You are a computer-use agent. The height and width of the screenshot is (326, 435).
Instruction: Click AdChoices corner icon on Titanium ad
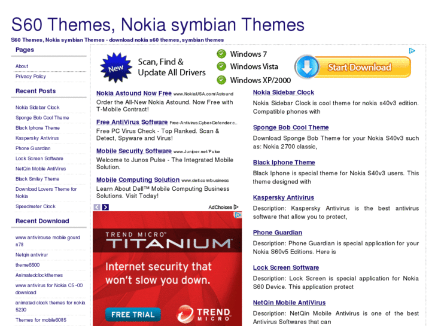tap(238, 215)
